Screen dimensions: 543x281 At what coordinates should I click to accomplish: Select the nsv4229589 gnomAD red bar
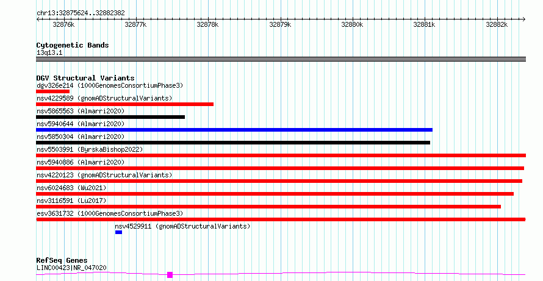tap(124, 104)
